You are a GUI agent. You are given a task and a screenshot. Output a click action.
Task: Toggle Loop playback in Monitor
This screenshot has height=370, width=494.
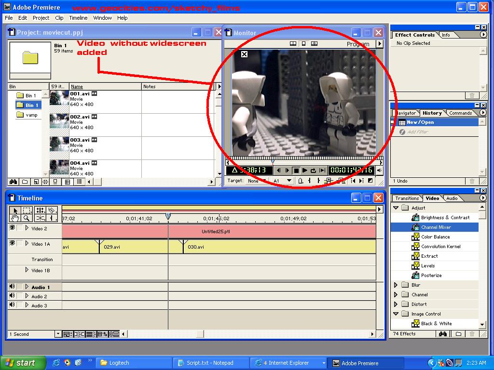(313, 171)
